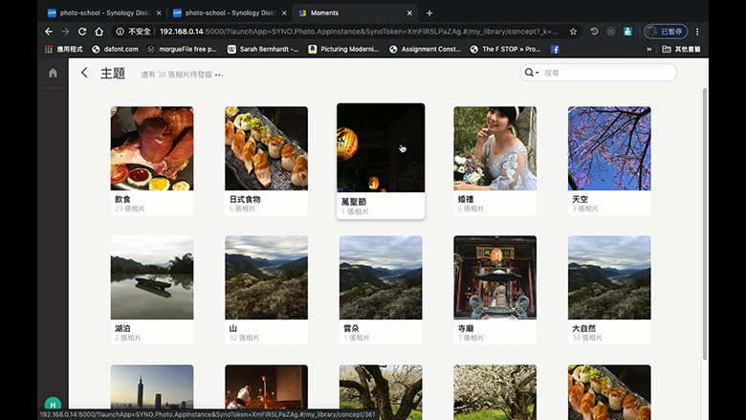Click the vertical scrollbar of the album grid
The width and height of the screenshot is (746, 420).
(705, 224)
